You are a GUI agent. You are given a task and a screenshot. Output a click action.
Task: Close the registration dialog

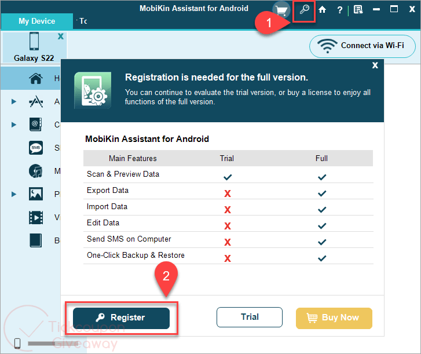click(x=375, y=65)
